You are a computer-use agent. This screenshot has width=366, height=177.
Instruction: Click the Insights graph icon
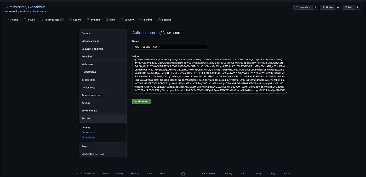(141, 20)
